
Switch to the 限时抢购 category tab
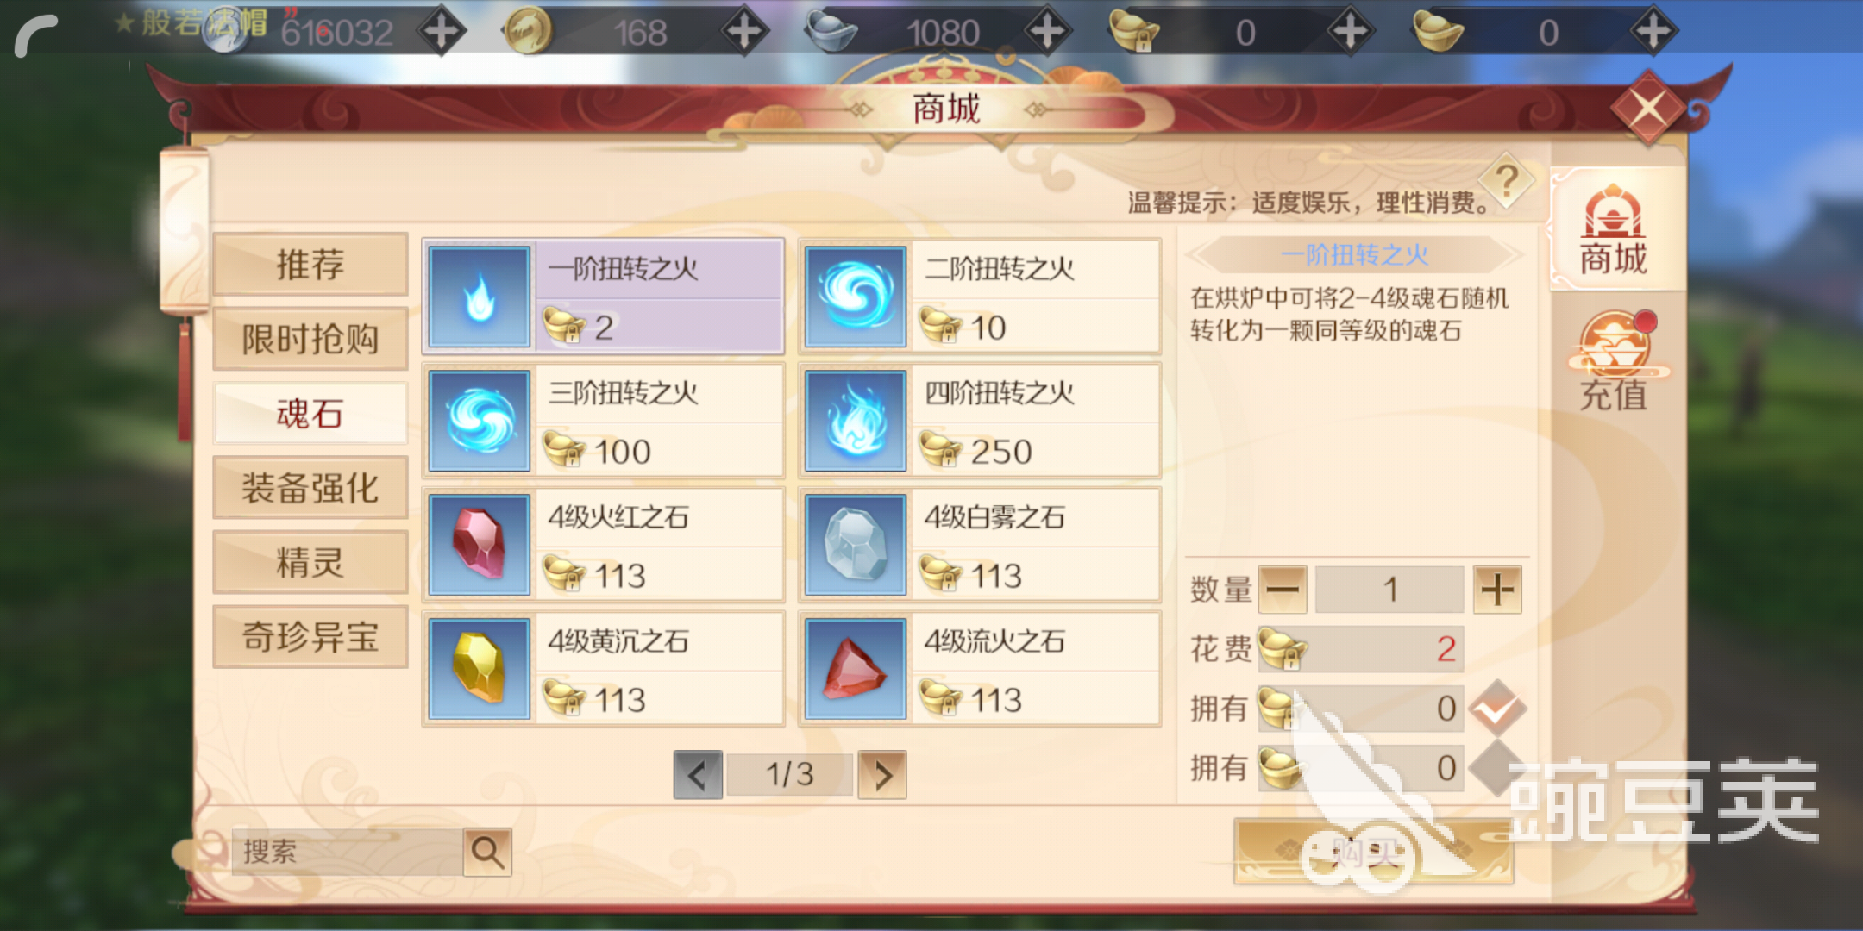click(x=310, y=339)
